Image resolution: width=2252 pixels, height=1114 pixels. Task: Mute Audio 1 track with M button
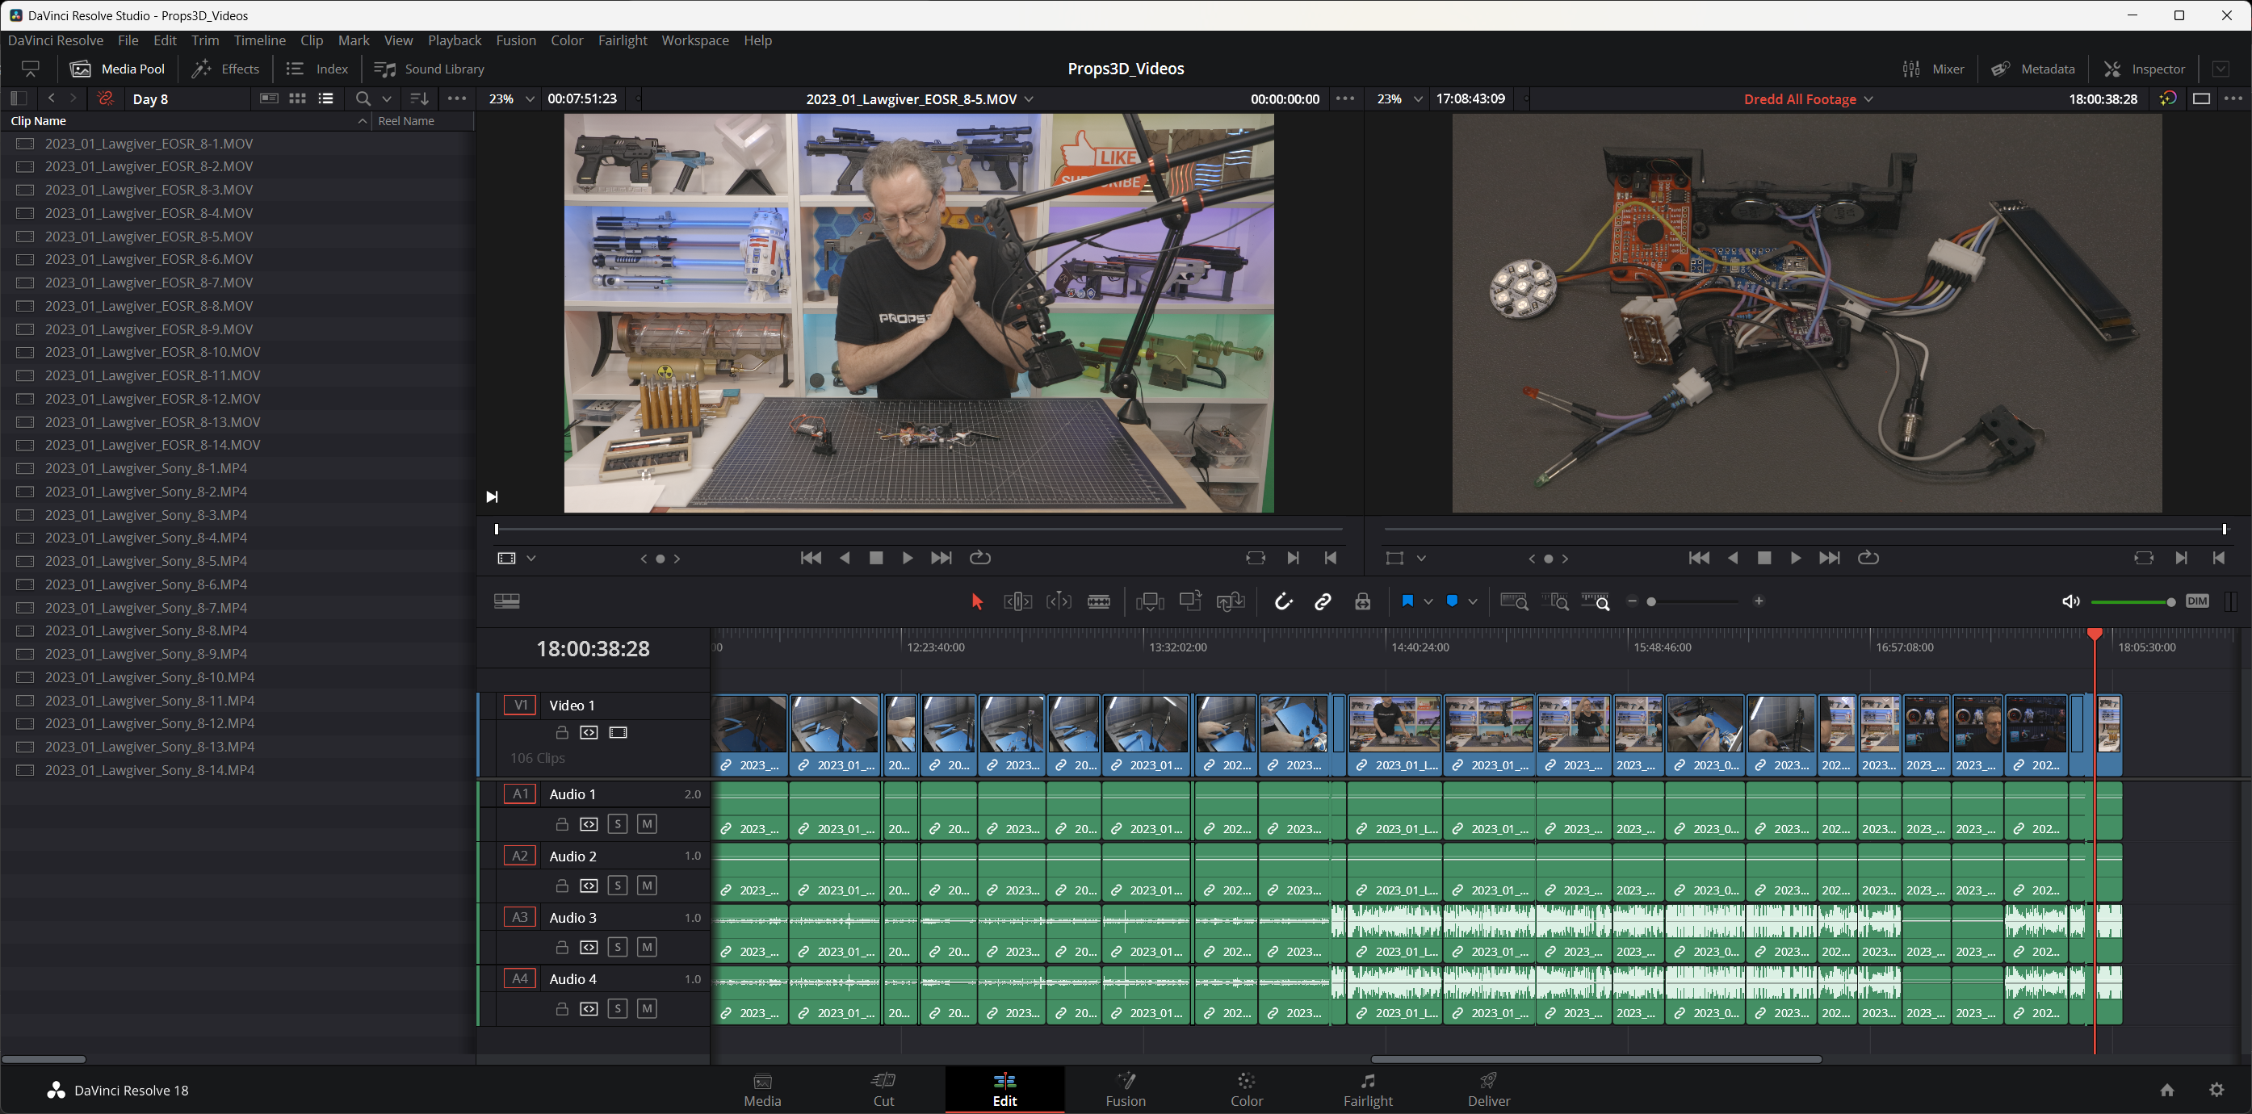coord(647,824)
